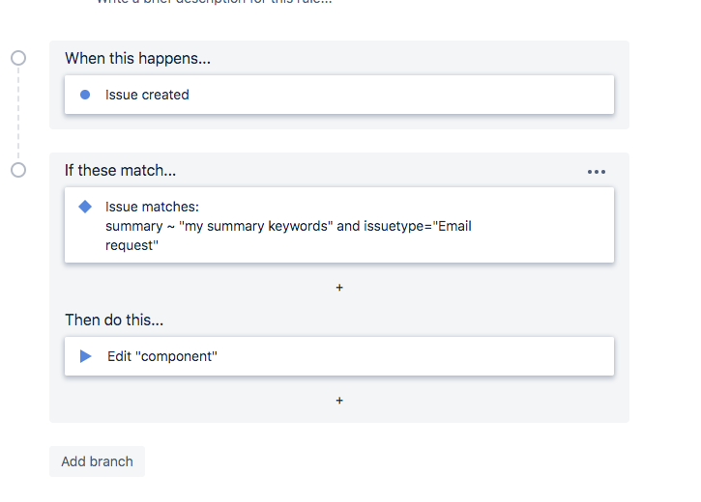Open the three-dots menu for conditions
The height and width of the screenshot is (502, 701).
pyautogui.click(x=597, y=172)
